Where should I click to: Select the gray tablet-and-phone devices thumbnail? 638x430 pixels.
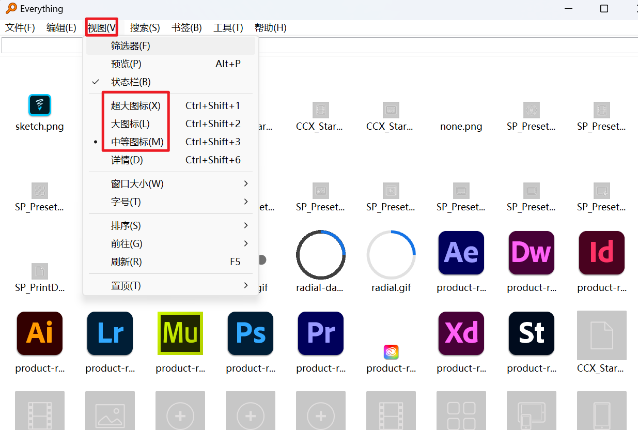point(532,410)
